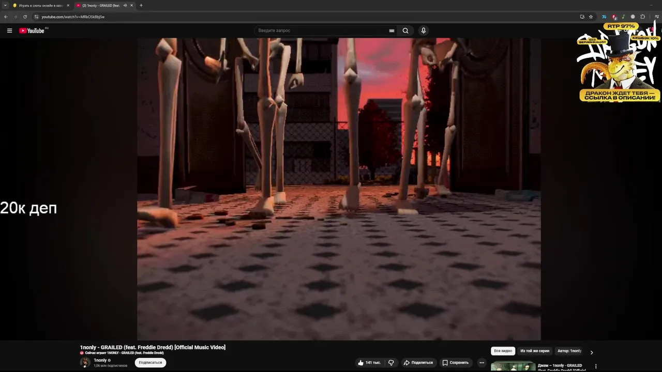Save the video with 'Сохранить'
662x372 pixels.
455,363
